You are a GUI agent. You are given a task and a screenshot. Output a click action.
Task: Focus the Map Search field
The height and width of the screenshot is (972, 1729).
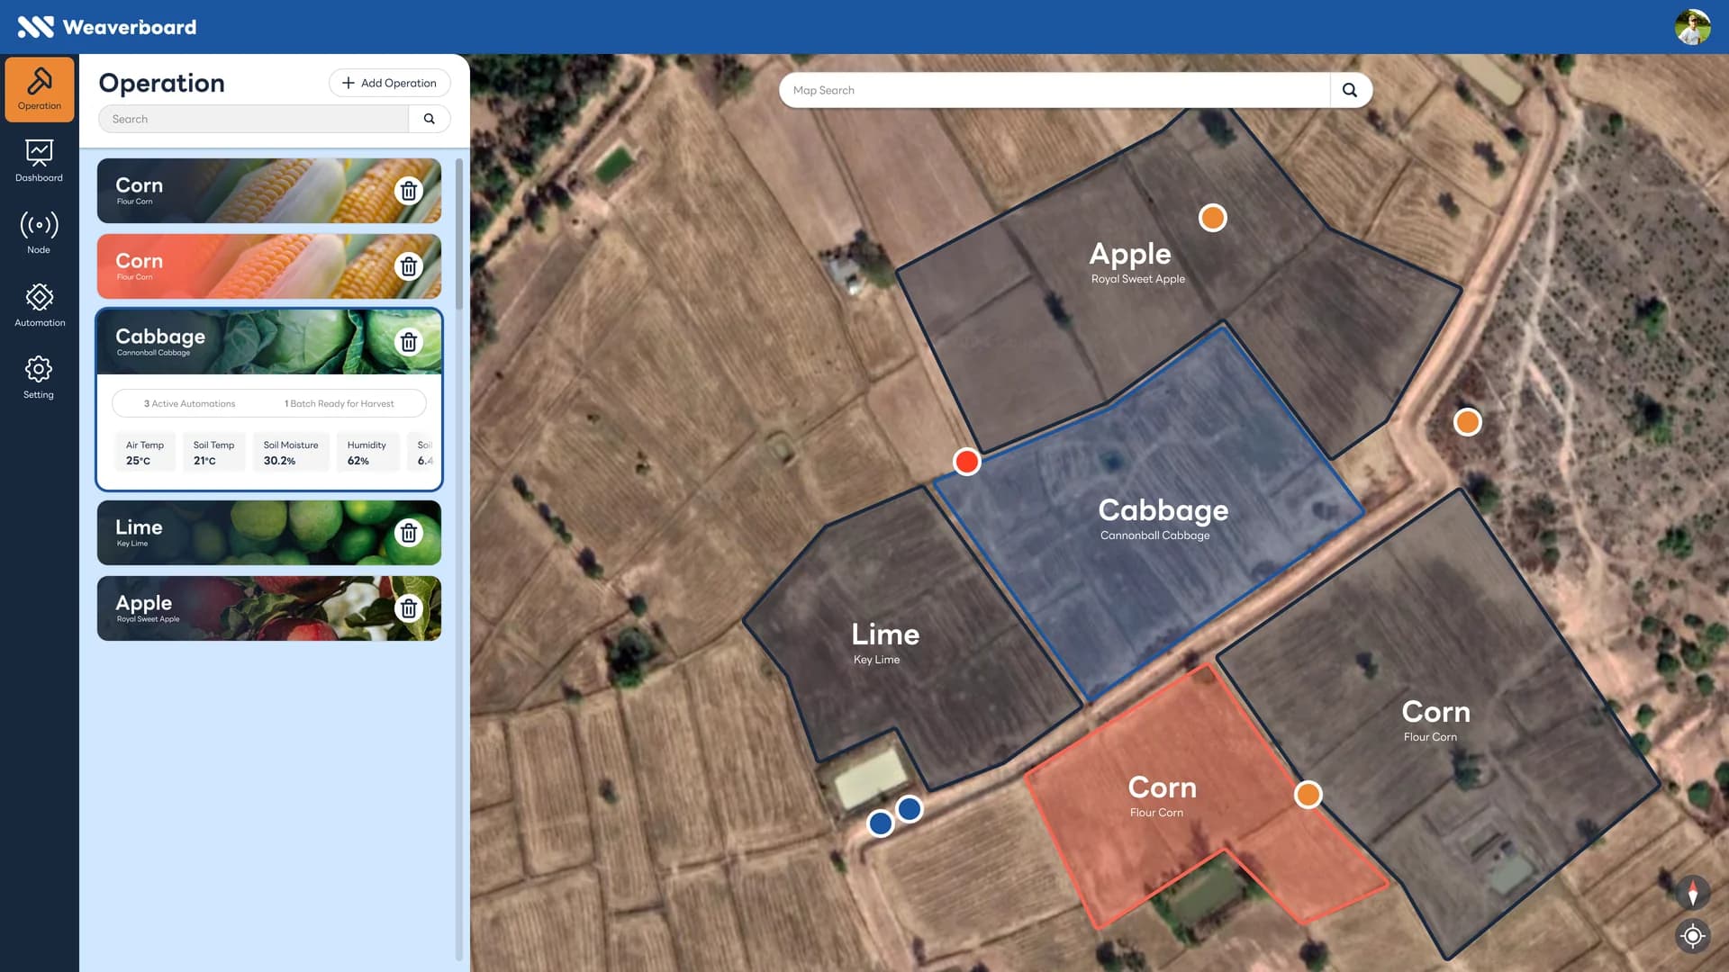coord(1055,90)
